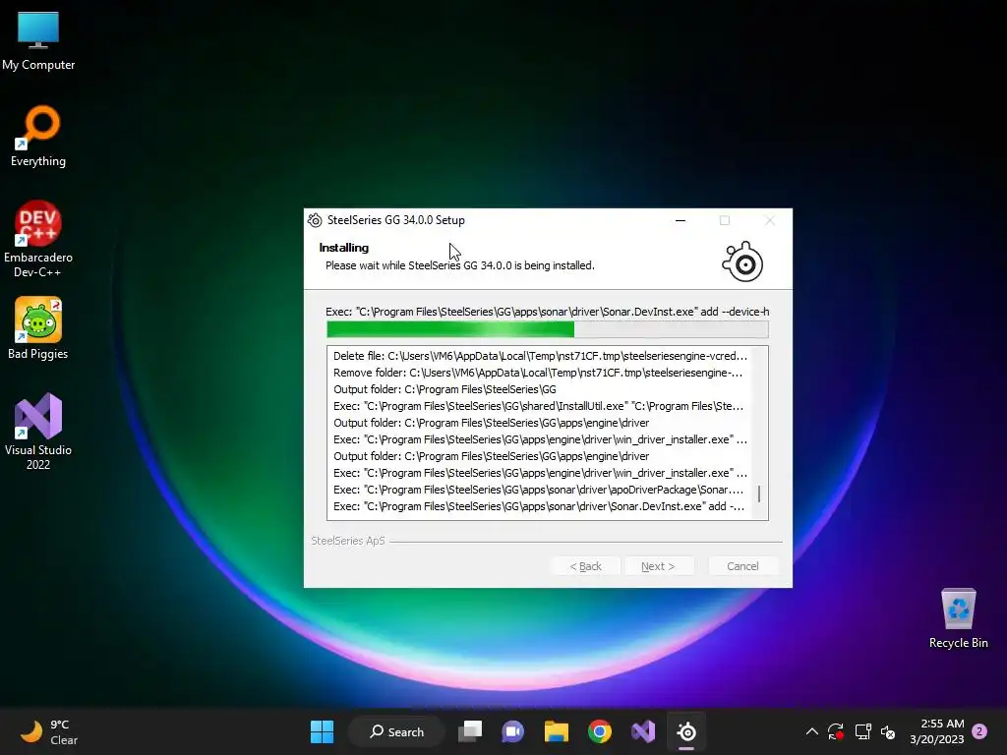Minimize the SteelSeries GG Setup window
Image resolution: width=1007 pixels, height=755 pixels.
681,220
